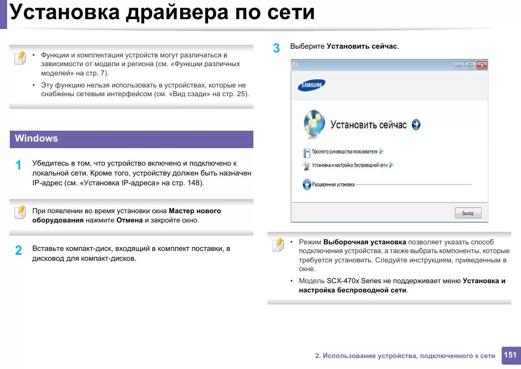521x369 pixels.
Task: Click note icon beside Мастер нового оборудования
Action: click(20, 212)
